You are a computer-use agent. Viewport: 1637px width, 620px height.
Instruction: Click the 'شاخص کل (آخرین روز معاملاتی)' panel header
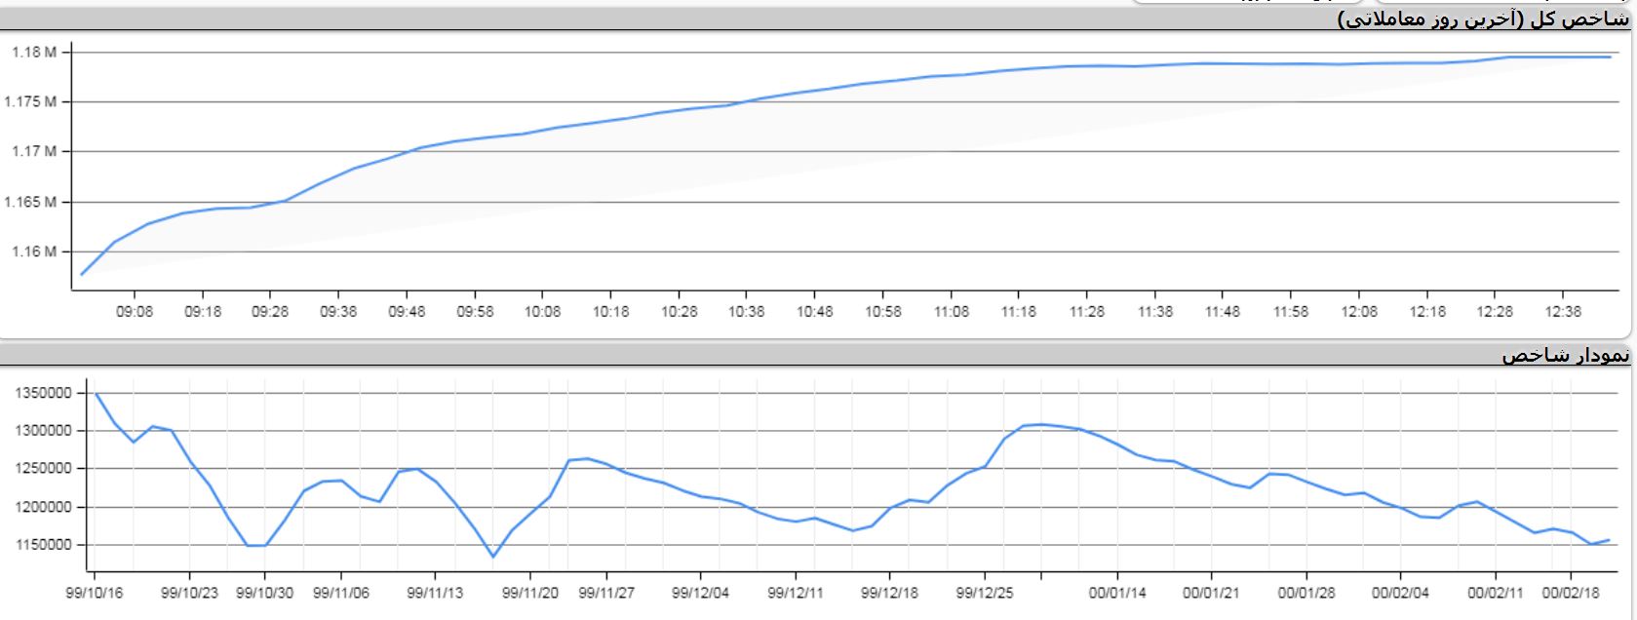1482,20
